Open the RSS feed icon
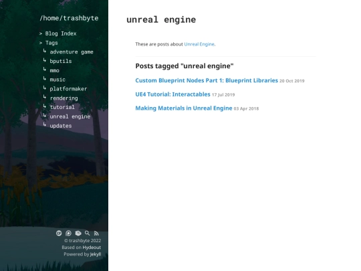This screenshot has height=271, width=361. [96, 234]
